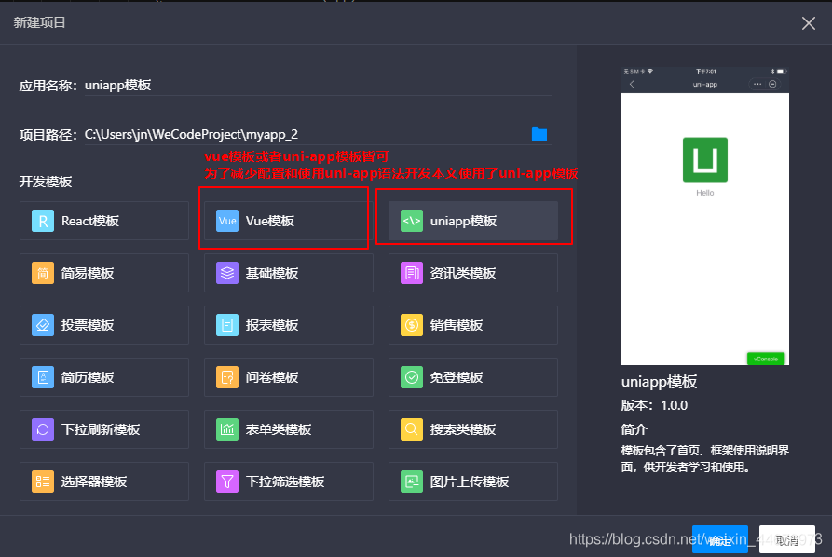Click the 简易模板 orange icon

pos(43,273)
